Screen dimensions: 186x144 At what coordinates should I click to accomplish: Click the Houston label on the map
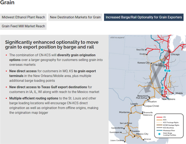pyautogui.click(x=152, y=101)
